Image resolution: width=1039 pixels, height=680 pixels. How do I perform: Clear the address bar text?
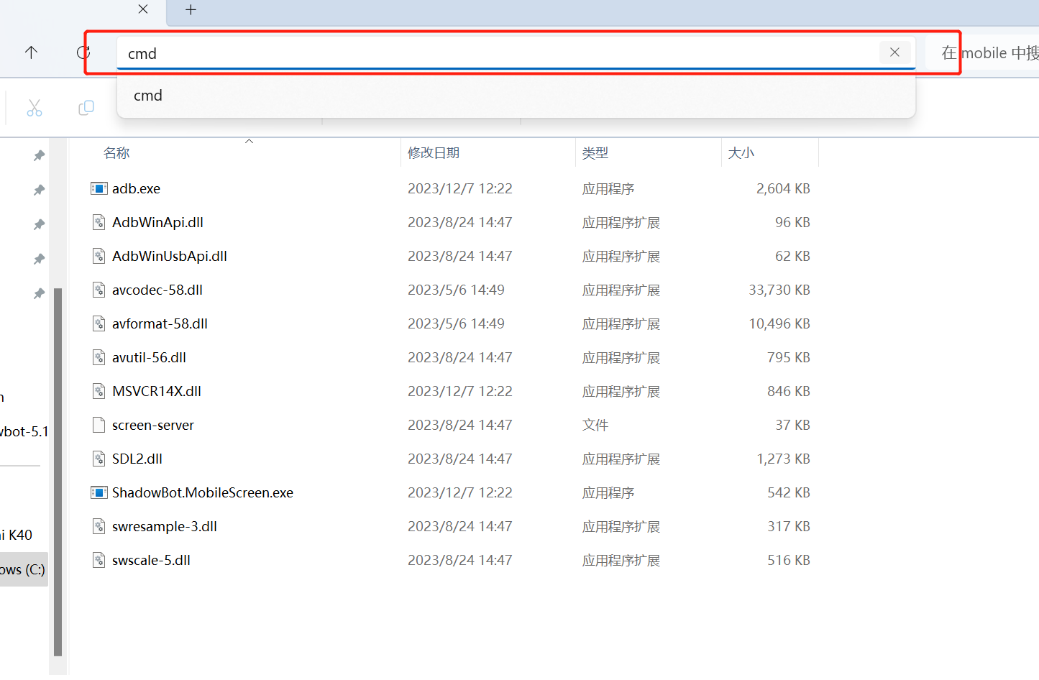(894, 52)
